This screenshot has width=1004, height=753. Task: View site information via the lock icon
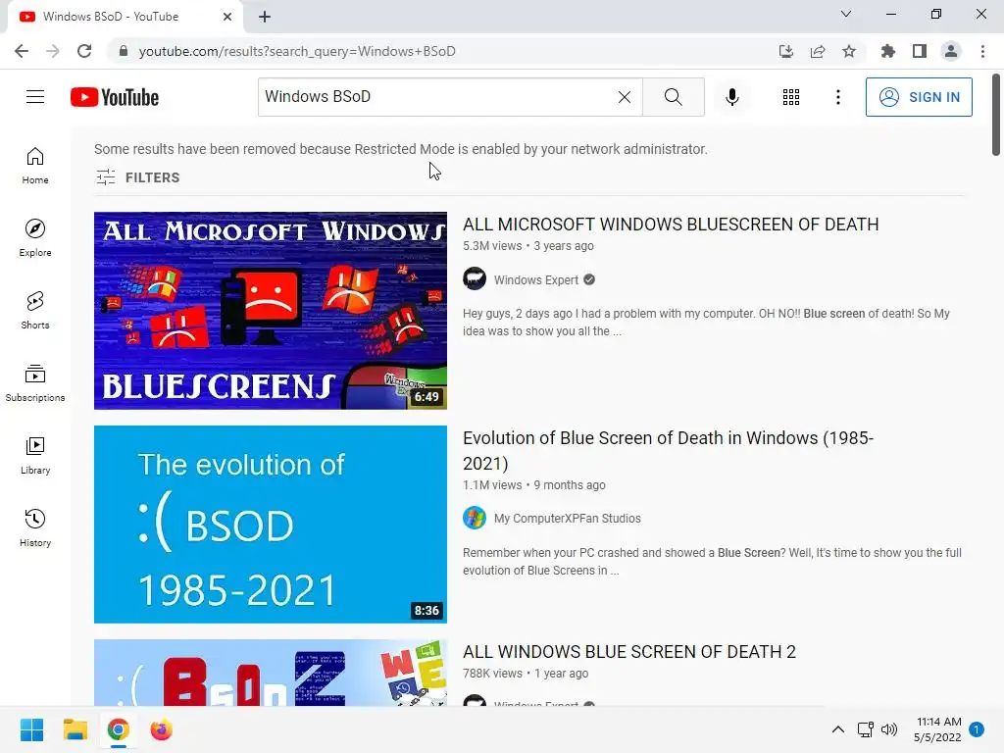[x=123, y=51]
